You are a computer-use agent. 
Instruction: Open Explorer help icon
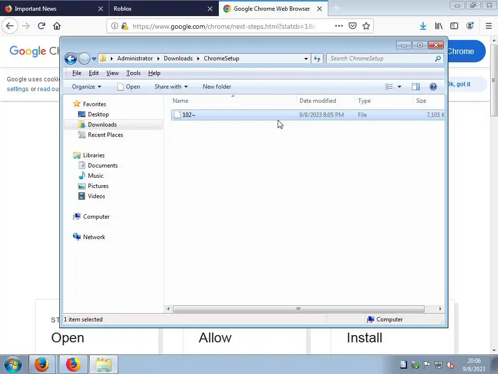[433, 87]
